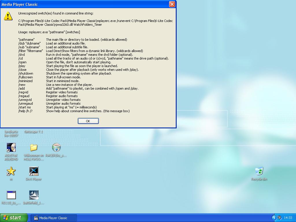Click "Use a new instance of the player." text
This screenshot has height=222, width=296.
pos(69,85)
